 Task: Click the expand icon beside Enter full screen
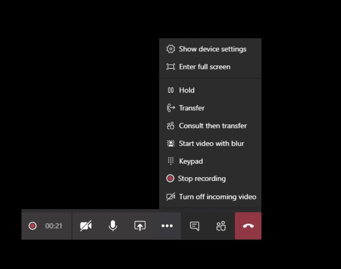pos(170,67)
